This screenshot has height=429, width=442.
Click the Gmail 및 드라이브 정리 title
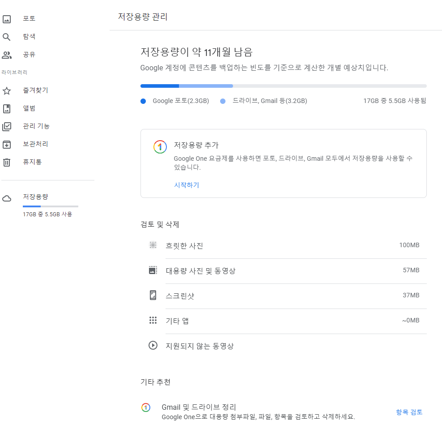[x=199, y=407]
